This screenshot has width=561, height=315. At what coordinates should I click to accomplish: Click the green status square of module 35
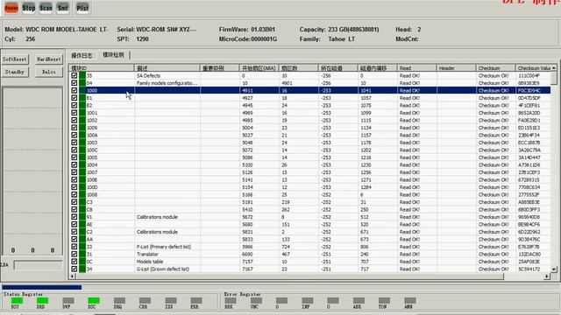pos(82,76)
